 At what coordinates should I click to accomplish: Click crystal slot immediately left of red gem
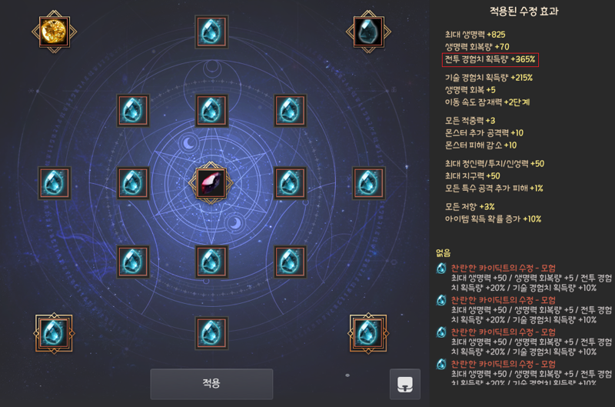pos(133,183)
